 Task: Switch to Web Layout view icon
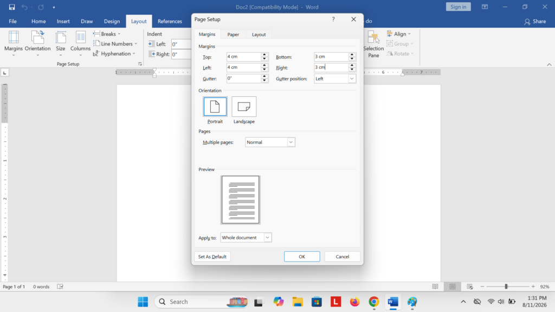click(470, 287)
